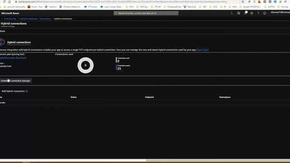Open the TalentLink bookmark
Image resolution: width=290 pixels, height=163 pixels.
(x=190, y=7)
